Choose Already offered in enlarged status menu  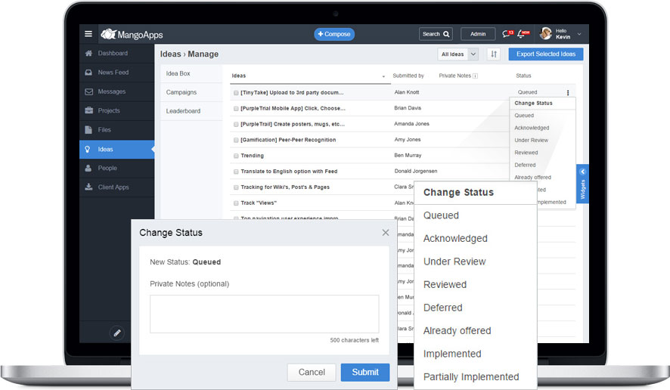[457, 330]
